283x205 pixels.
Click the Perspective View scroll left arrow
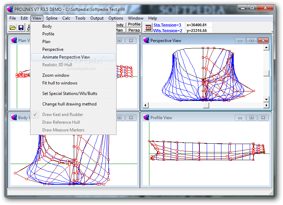pyautogui.click(x=146, y=105)
